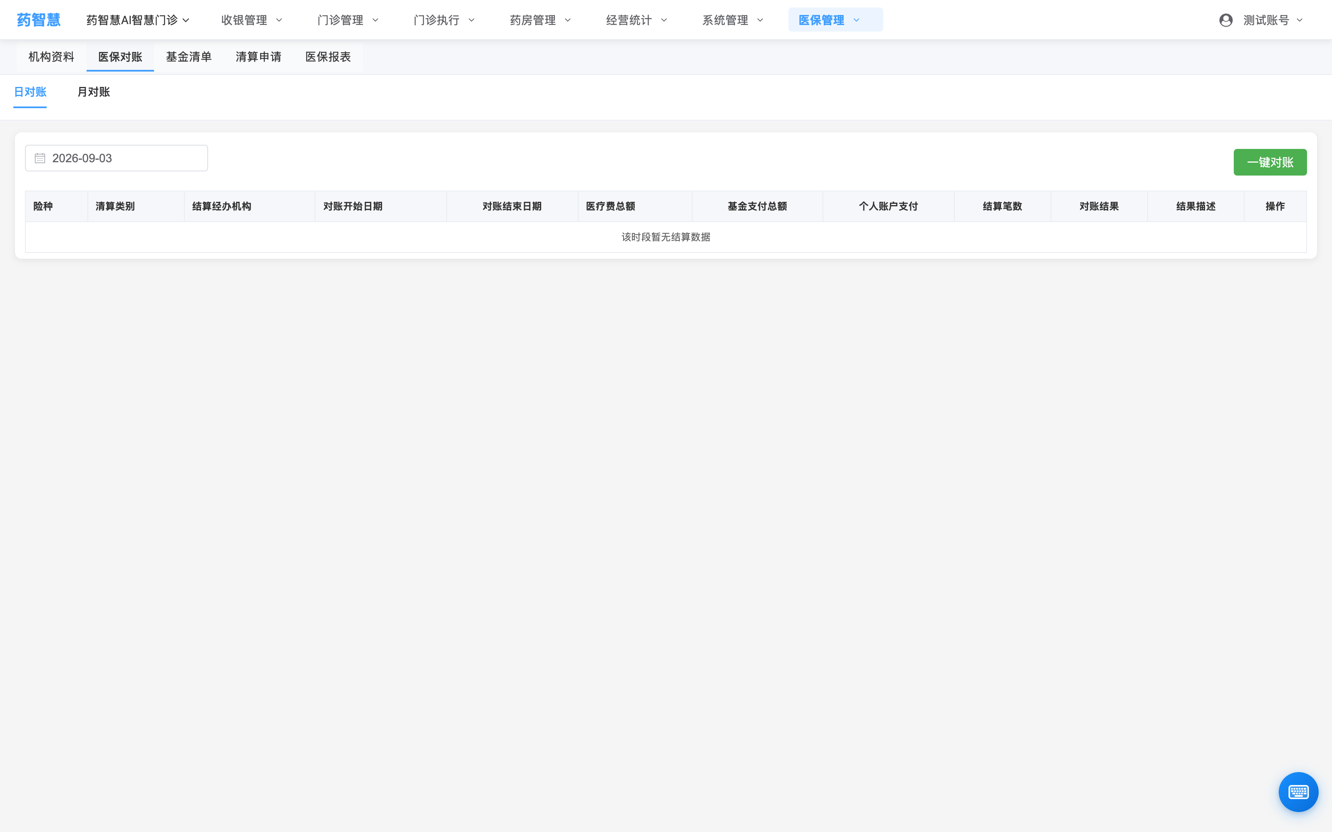Open 系统管理 dropdown menu
Viewport: 1332px width, 832px height.
click(733, 20)
